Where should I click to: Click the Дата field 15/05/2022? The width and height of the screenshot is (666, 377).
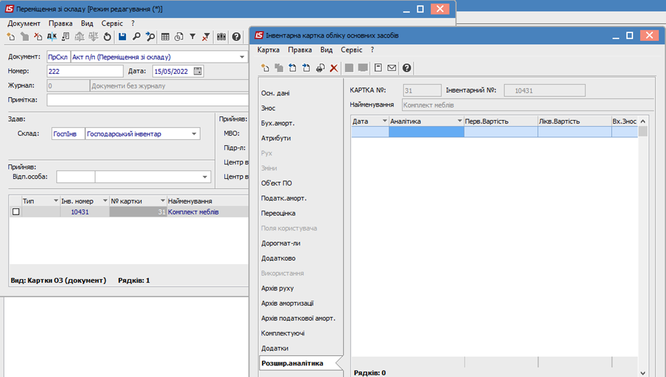point(172,71)
